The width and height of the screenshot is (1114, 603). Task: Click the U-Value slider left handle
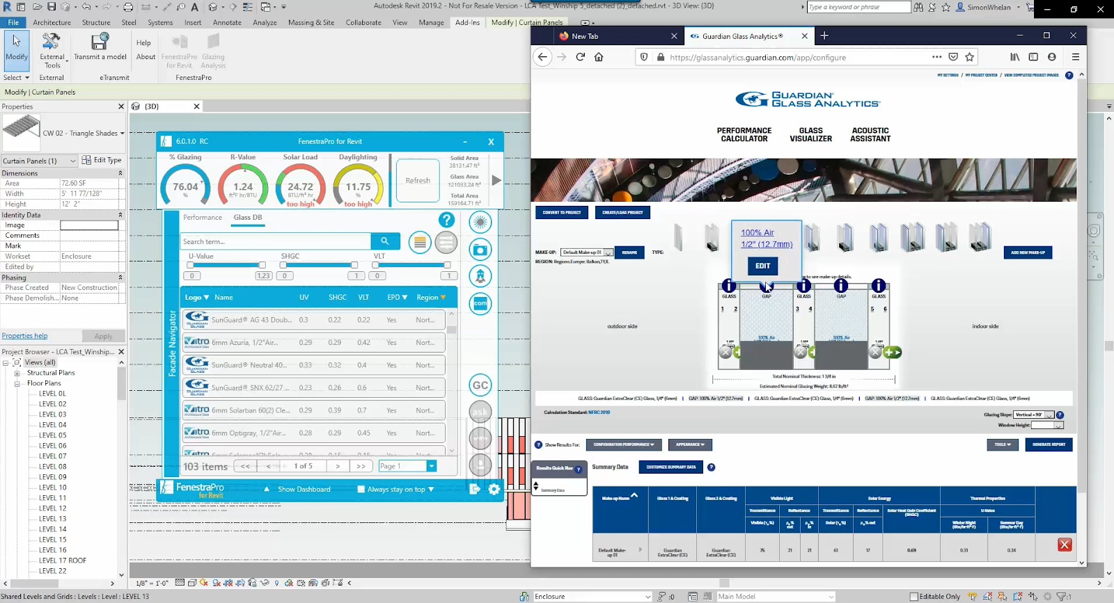coord(190,265)
